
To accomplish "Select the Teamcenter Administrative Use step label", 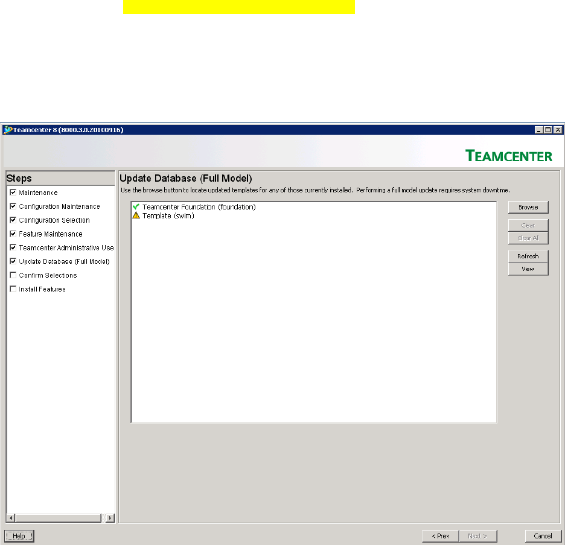I will (x=66, y=248).
